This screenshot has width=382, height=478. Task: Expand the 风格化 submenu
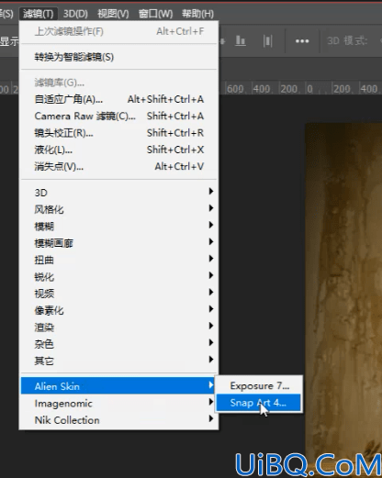click(118, 209)
